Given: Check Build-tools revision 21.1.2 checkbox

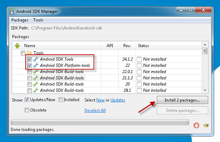Looking at the screenshot, I should click(29, 78).
